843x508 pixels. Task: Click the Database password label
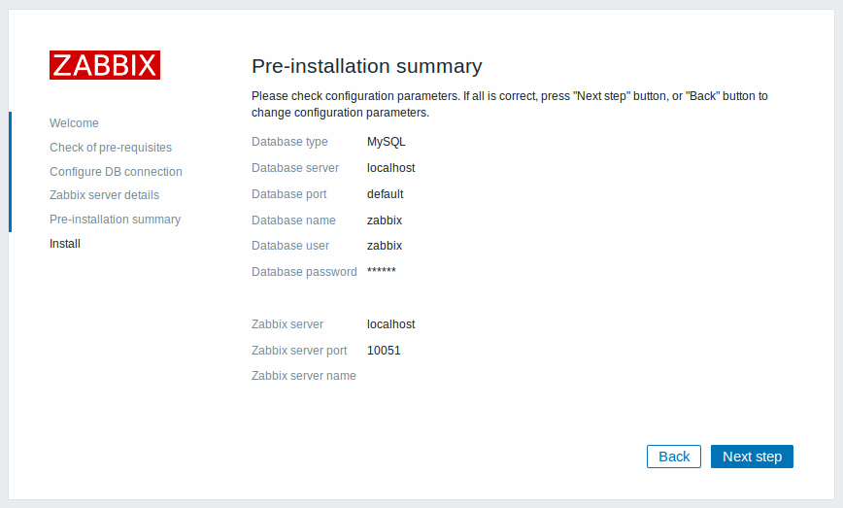click(304, 272)
